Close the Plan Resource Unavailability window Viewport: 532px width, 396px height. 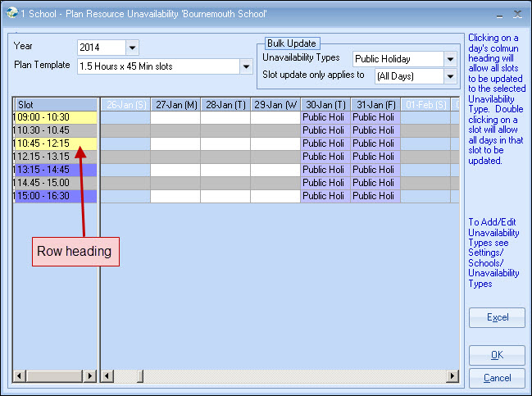[516, 15]
